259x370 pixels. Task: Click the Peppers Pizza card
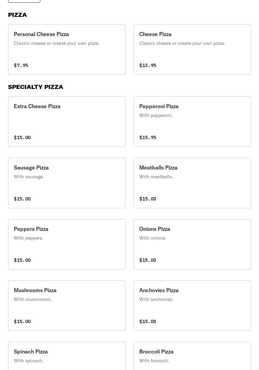(67, 244)
